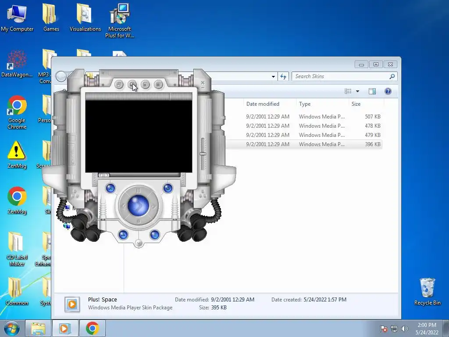Screen dimensions: 449x337
Task: Expand the skin's bottom chevron drawer
Action: click(x=139, y=244)
